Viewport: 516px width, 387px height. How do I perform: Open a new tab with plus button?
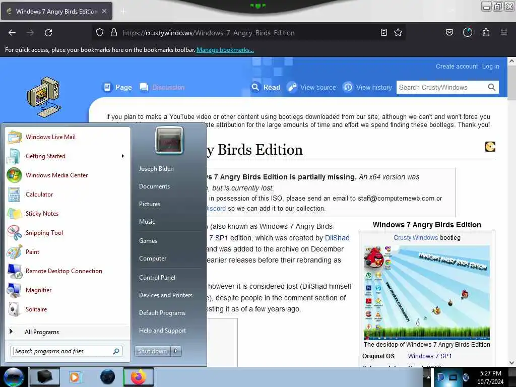tap(123, 12)
